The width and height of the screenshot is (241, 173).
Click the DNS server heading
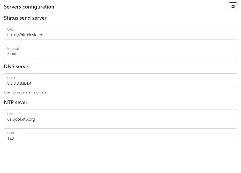tap(17, 67)
